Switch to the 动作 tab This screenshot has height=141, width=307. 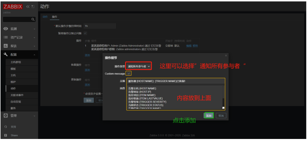(x=45, y=17)
